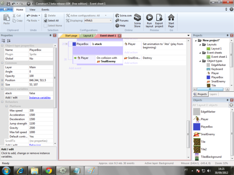Click the Copy icon in ribbon
Screen dimensions: 234x175
pyautogui.click(x=14, y=21)
